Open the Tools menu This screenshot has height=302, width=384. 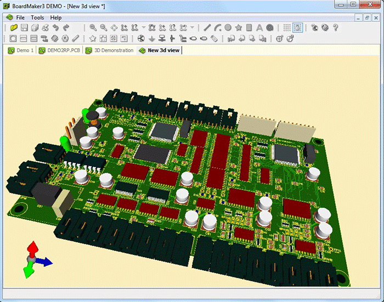[x=37, y=18]
